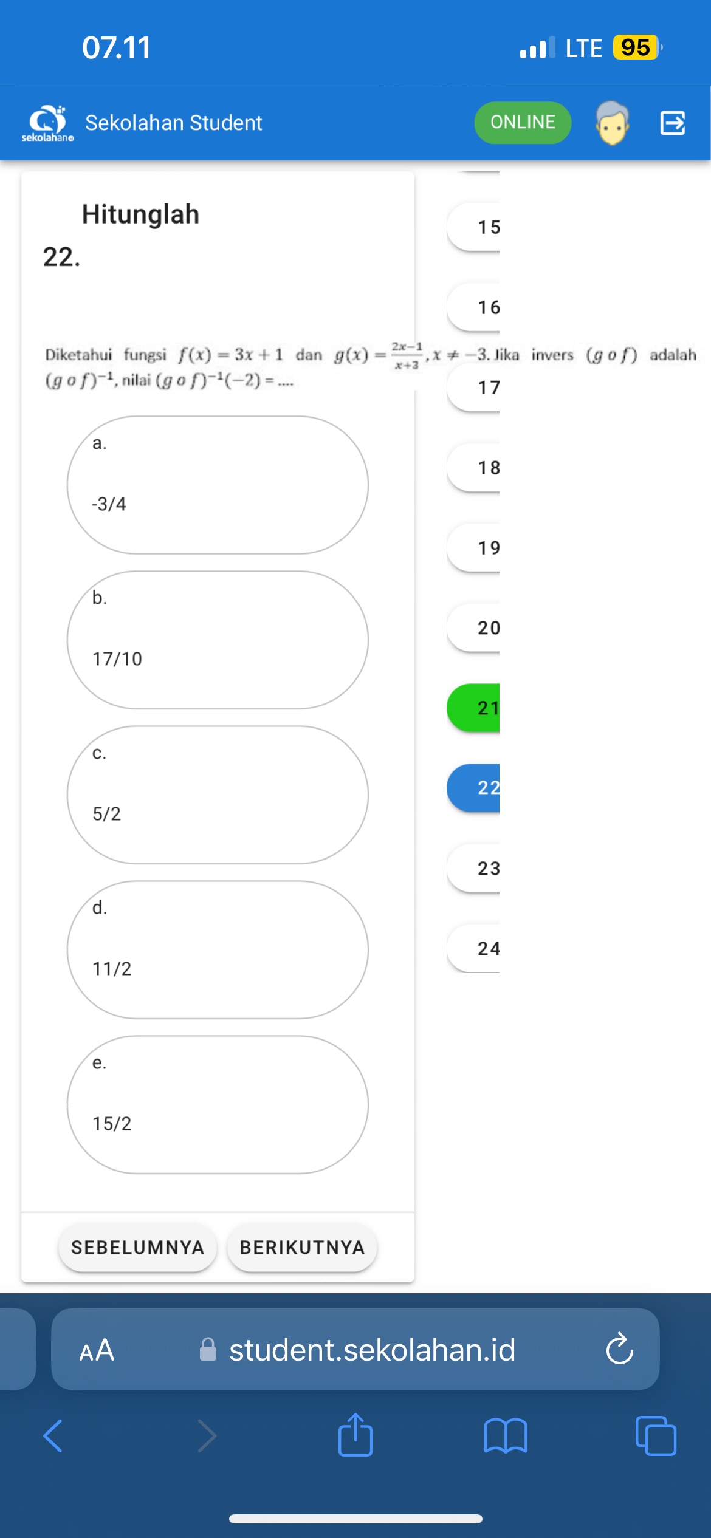This screenshot has width=711, height=1538.
Task: Jump to question 23
Action: tap(473, 868)
